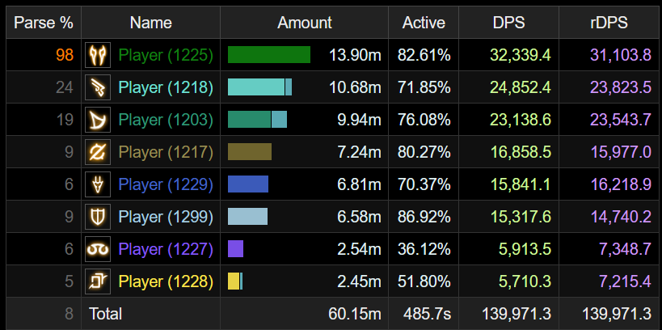Click the active value 82.61%

pyautogui.click(x=424, y=55)
